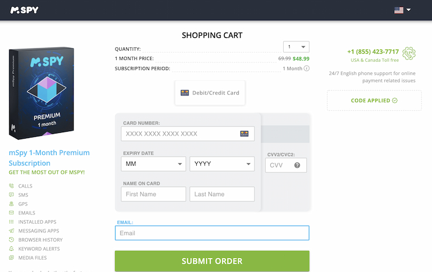Click the Messaging Apps paper plane icon
Screen dimensions: 432x272
[x=11, y=231]
